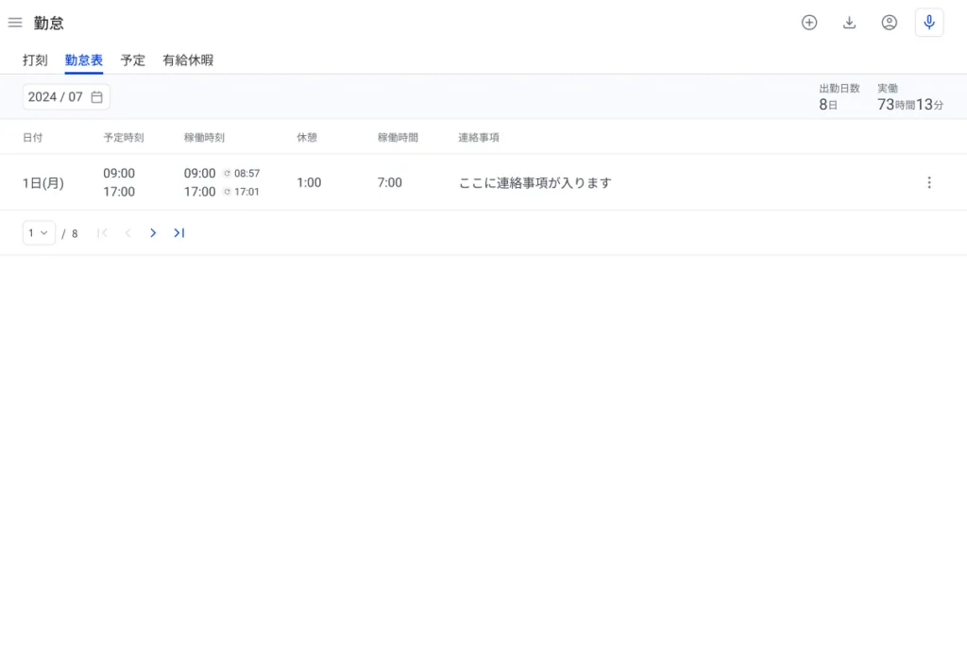Click the 2024 / 07 month field
This screenshot has height=645, width=967.
66,97
